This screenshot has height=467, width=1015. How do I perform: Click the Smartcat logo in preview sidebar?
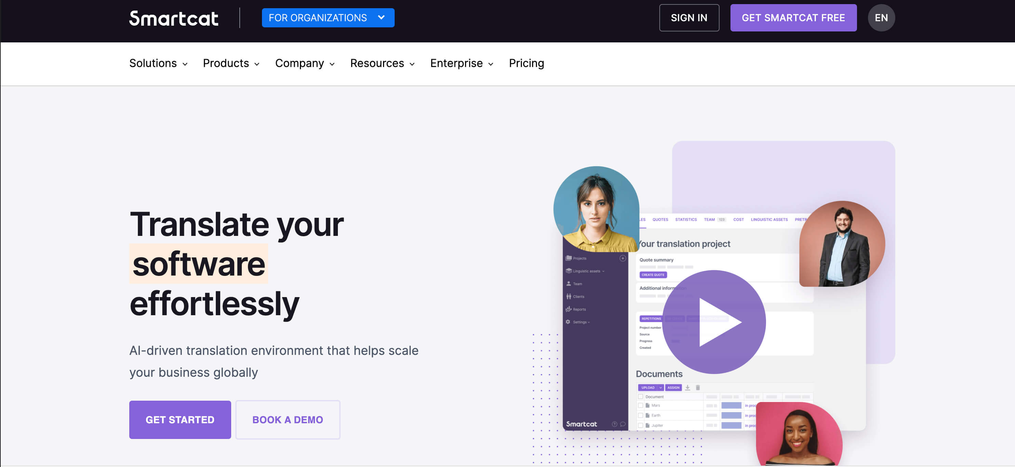(x=581, y=424)
